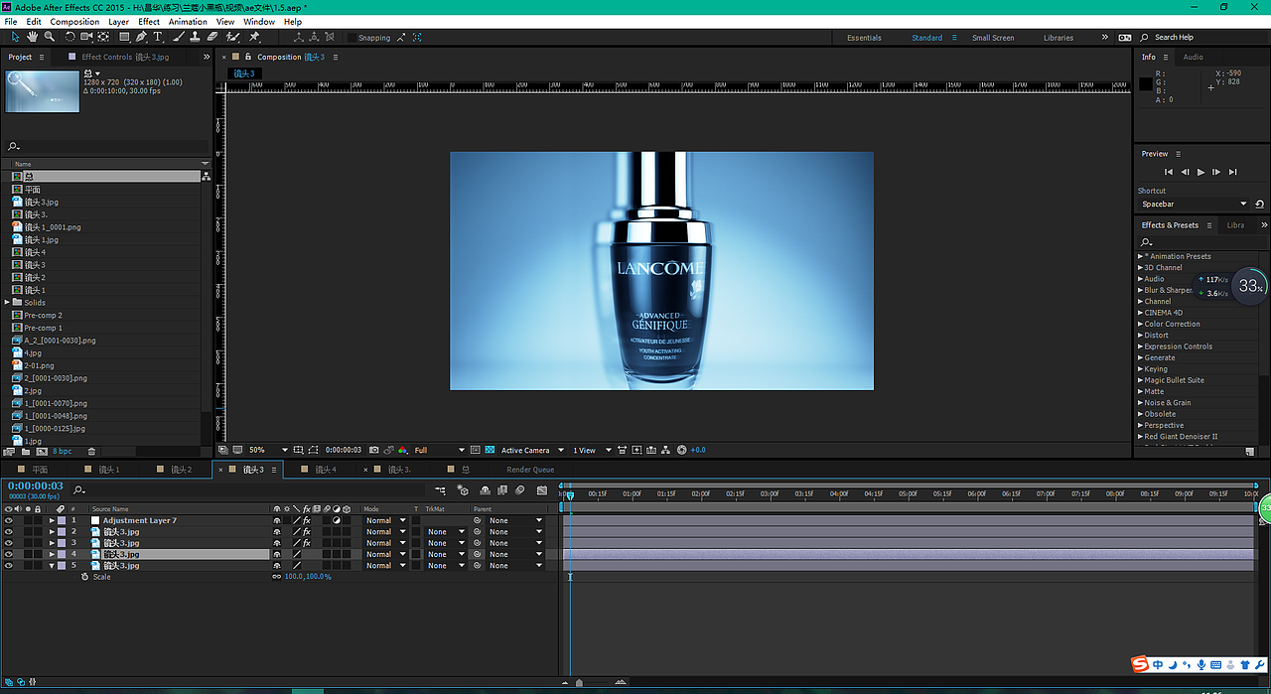The image size is (1271, 694).
Task: Hide the Adjustment Layer 7 layer
Action: pyautogui.click(x=7, y=519)
